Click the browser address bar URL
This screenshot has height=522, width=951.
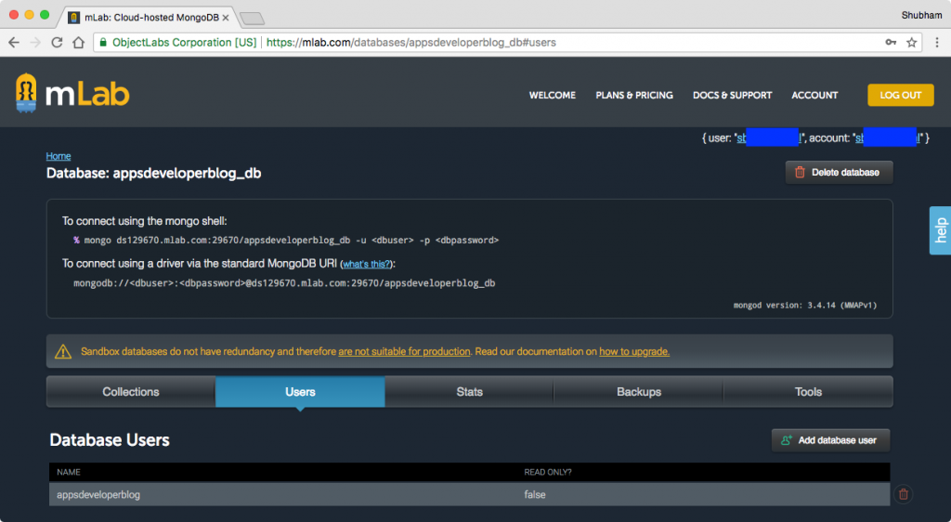[x=411, y=43]
